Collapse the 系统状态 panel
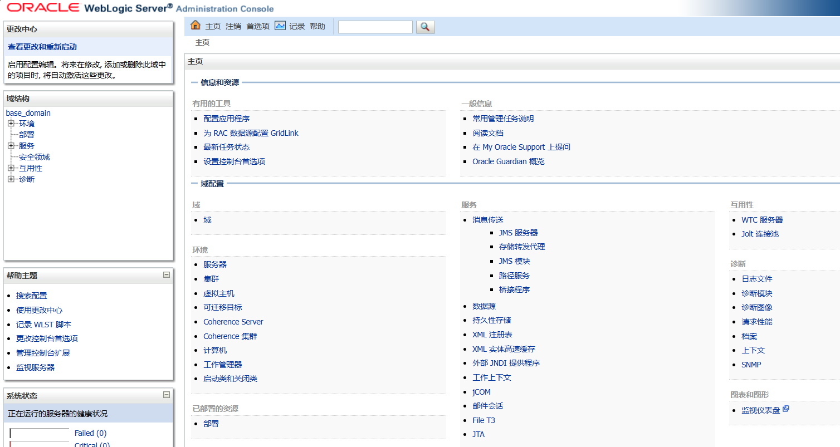 click(166, 395)
